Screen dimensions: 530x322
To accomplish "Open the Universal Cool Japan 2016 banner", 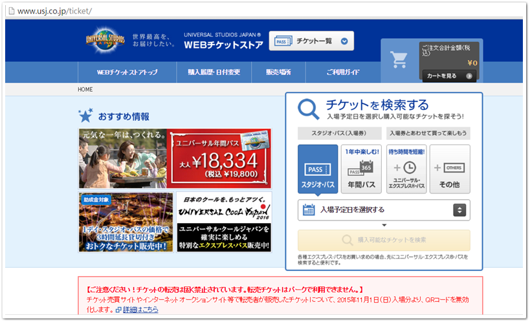I will (x=224, y=222).
